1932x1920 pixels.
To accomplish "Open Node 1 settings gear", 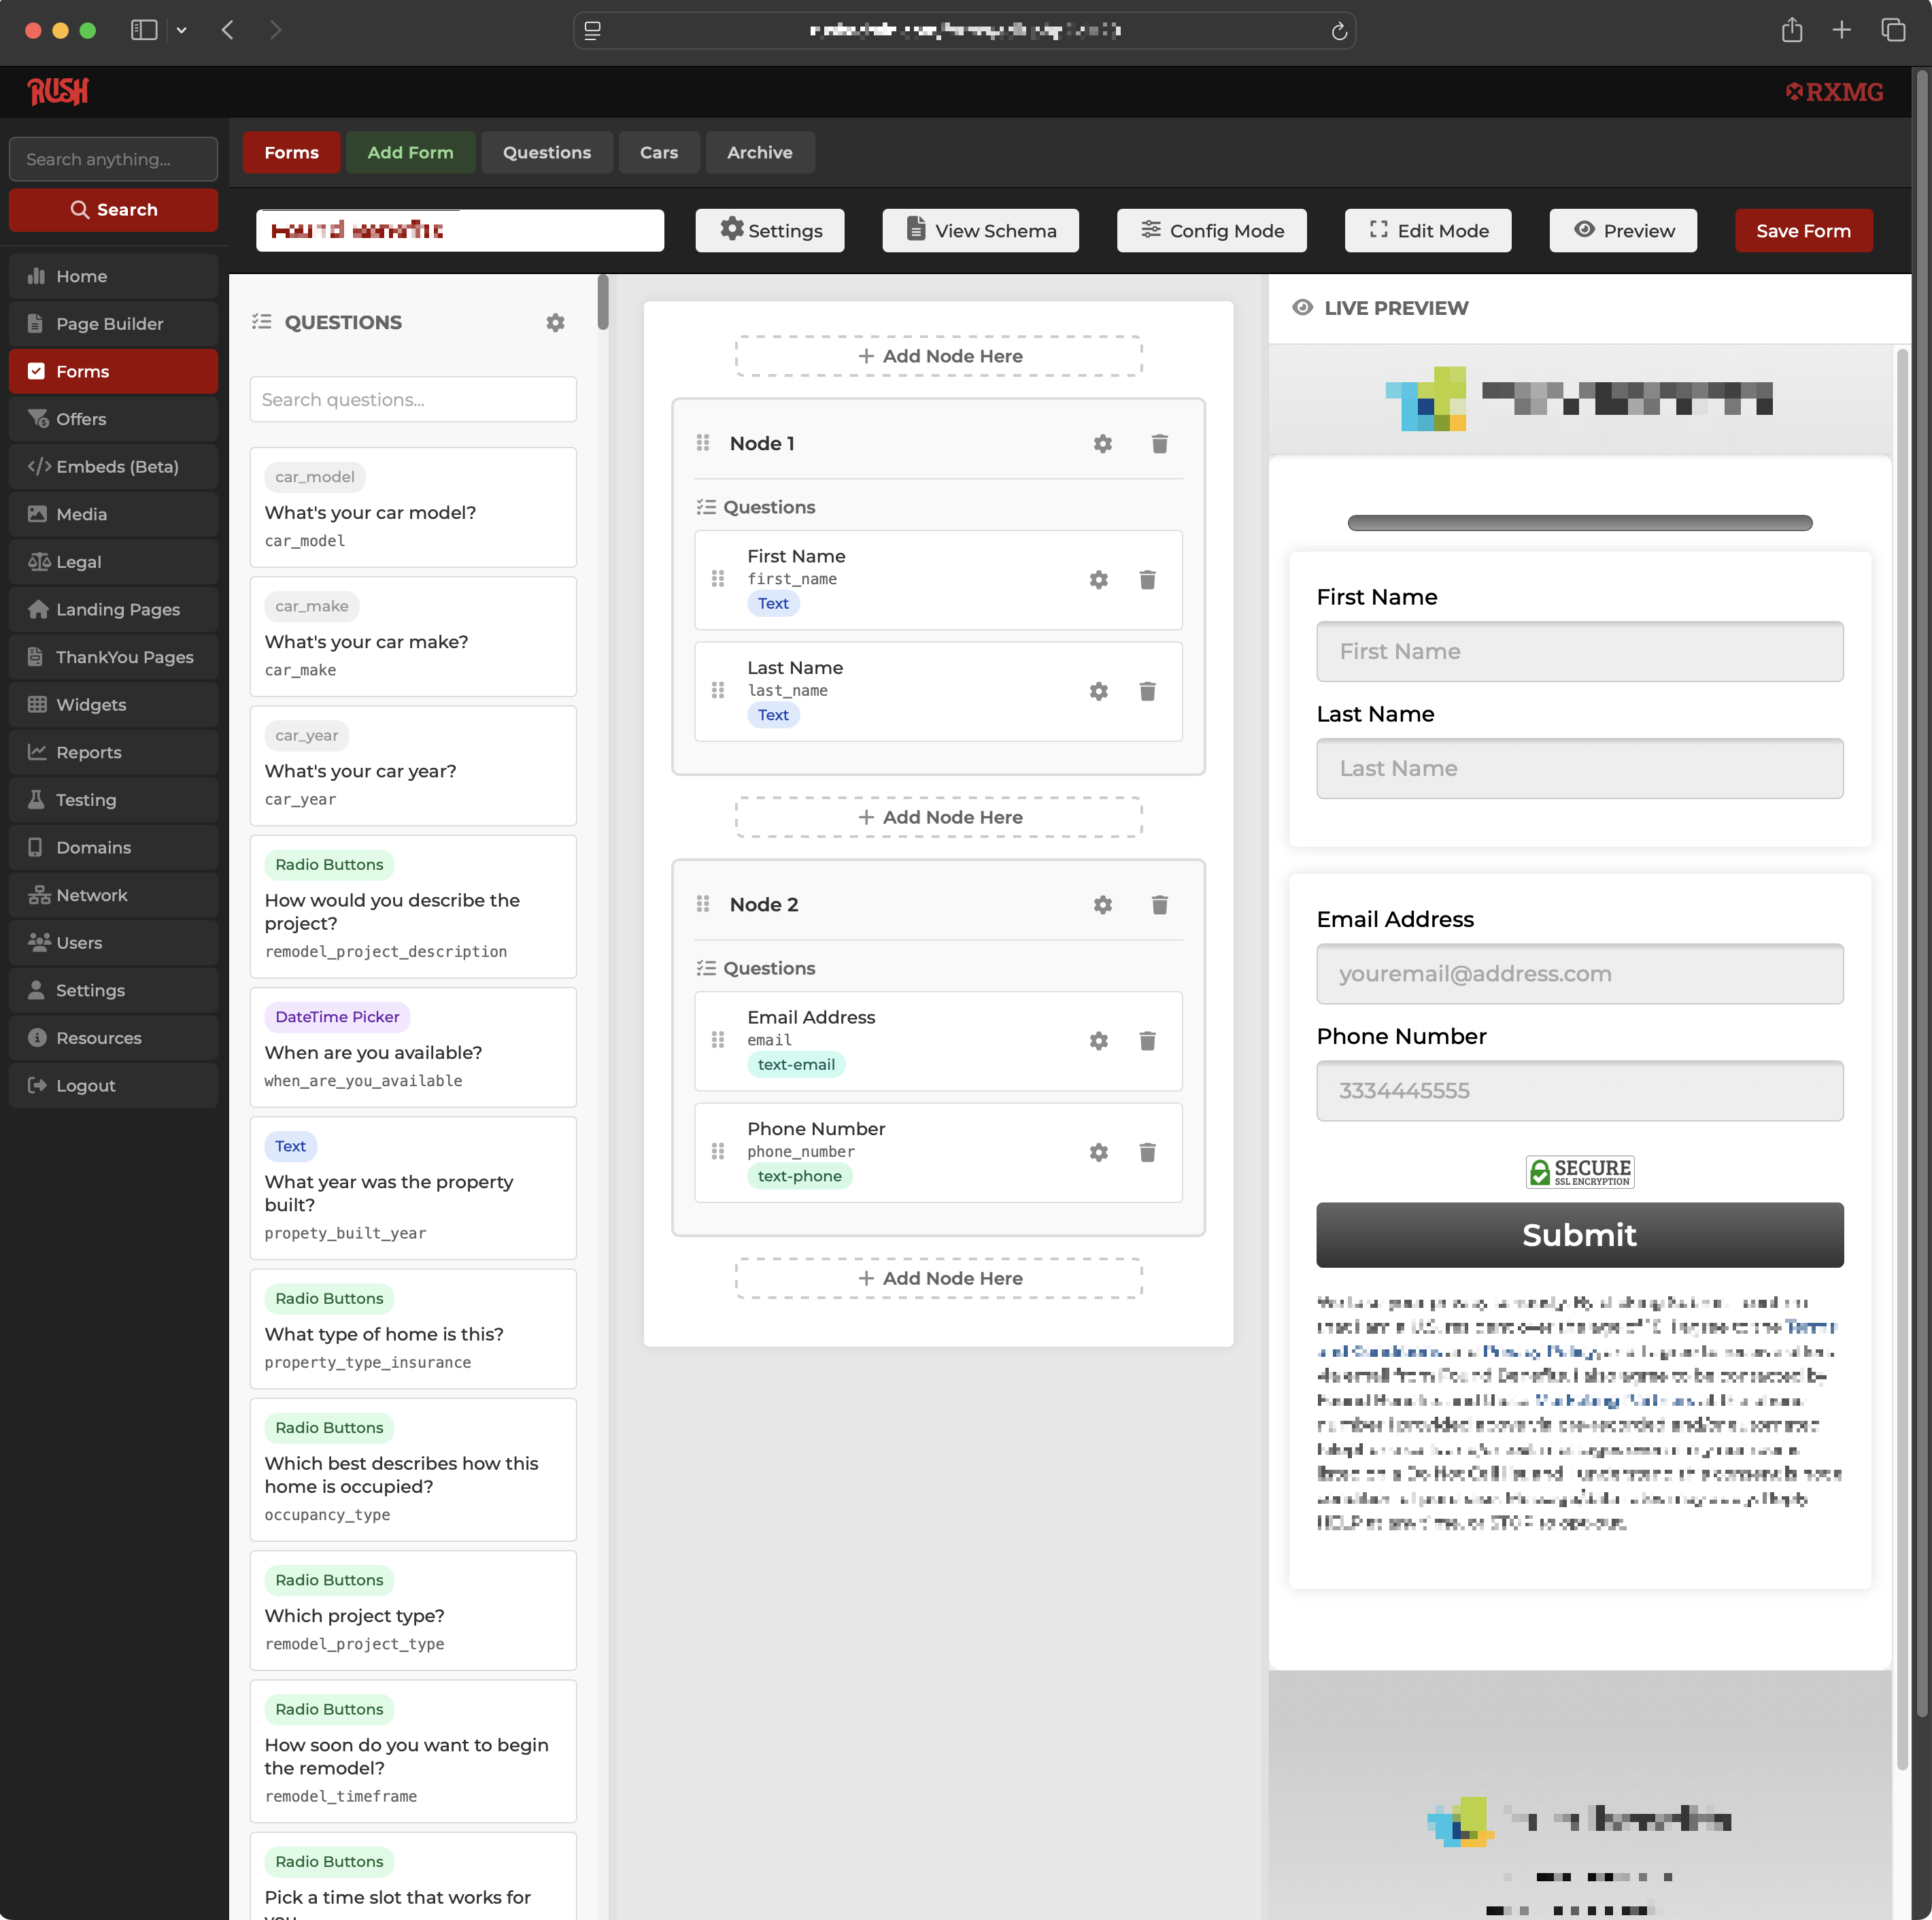I will tap(1103, 443).
